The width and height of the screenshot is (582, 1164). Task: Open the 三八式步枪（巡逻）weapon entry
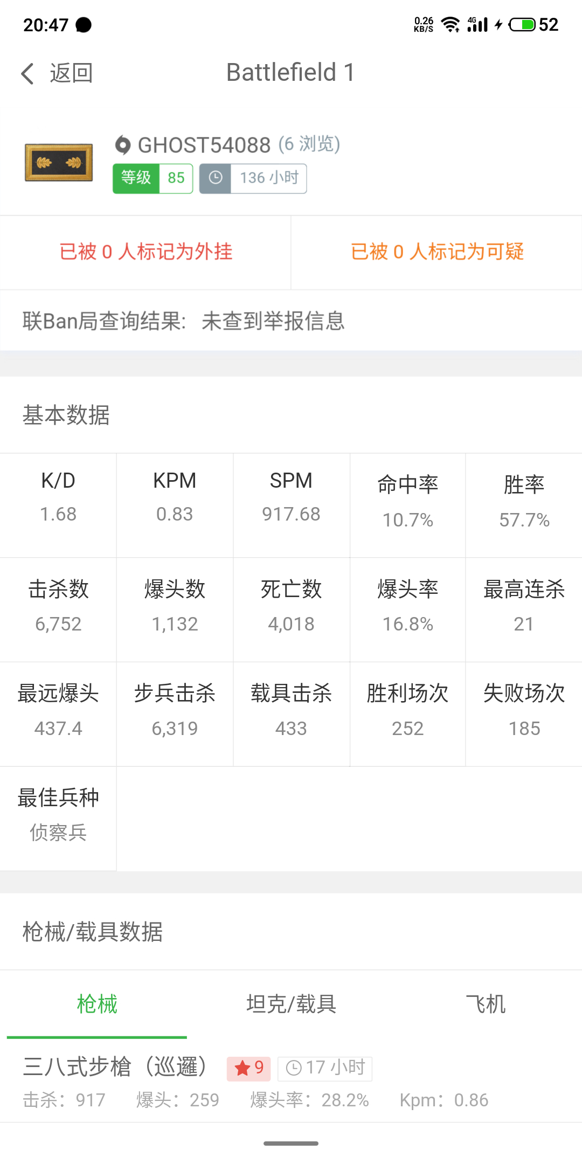291,1082
